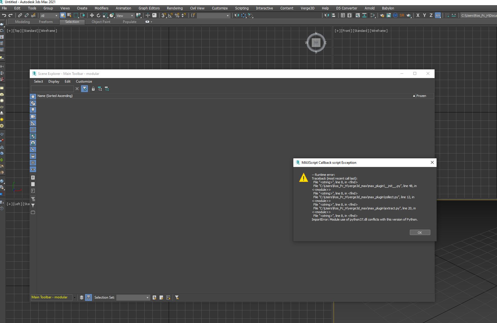The height and width of the screenshot is (323, 497).
Task: Toggle Display Helpers filter icon
Action: pos(33,123)
